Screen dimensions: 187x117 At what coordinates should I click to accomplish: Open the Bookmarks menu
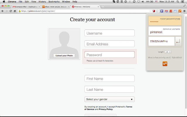tap(54, 1)
